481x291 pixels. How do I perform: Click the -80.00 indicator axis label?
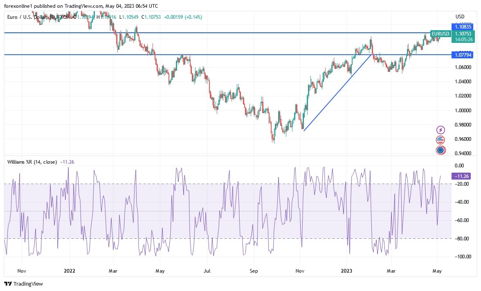[x=462, y=239]
